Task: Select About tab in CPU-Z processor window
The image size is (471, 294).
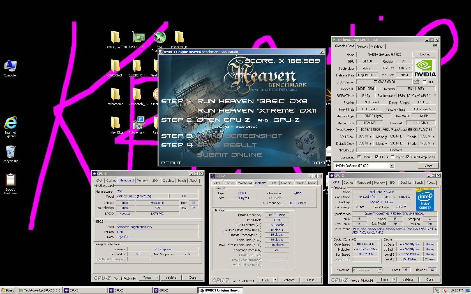Action: pyautogui.click(x=431, y=183)
